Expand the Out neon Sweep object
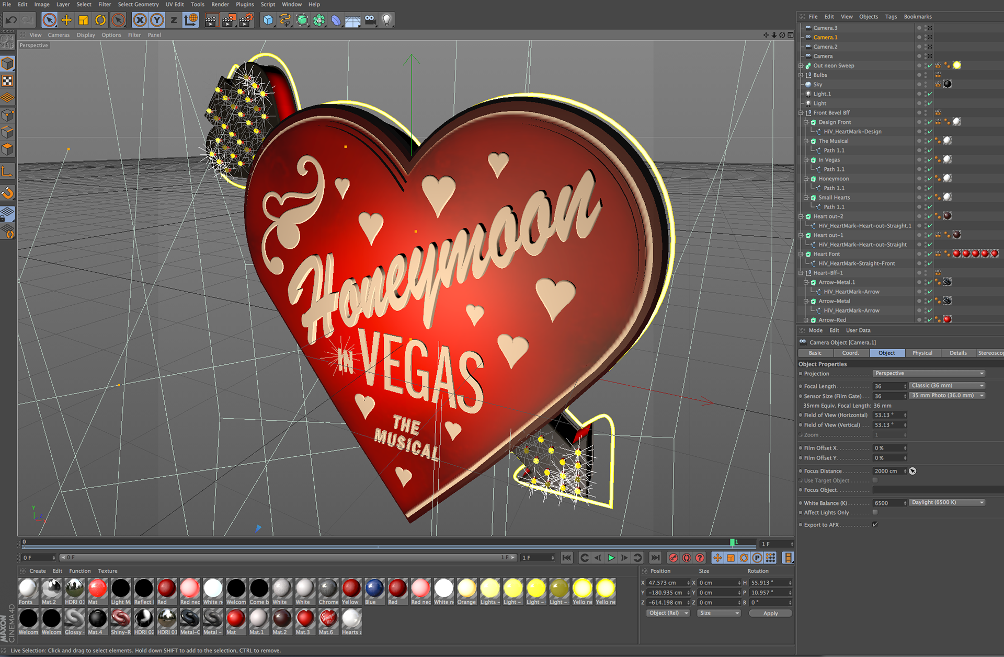The height and width of the screenshot is (657, 1004). (x=801, y=66)
